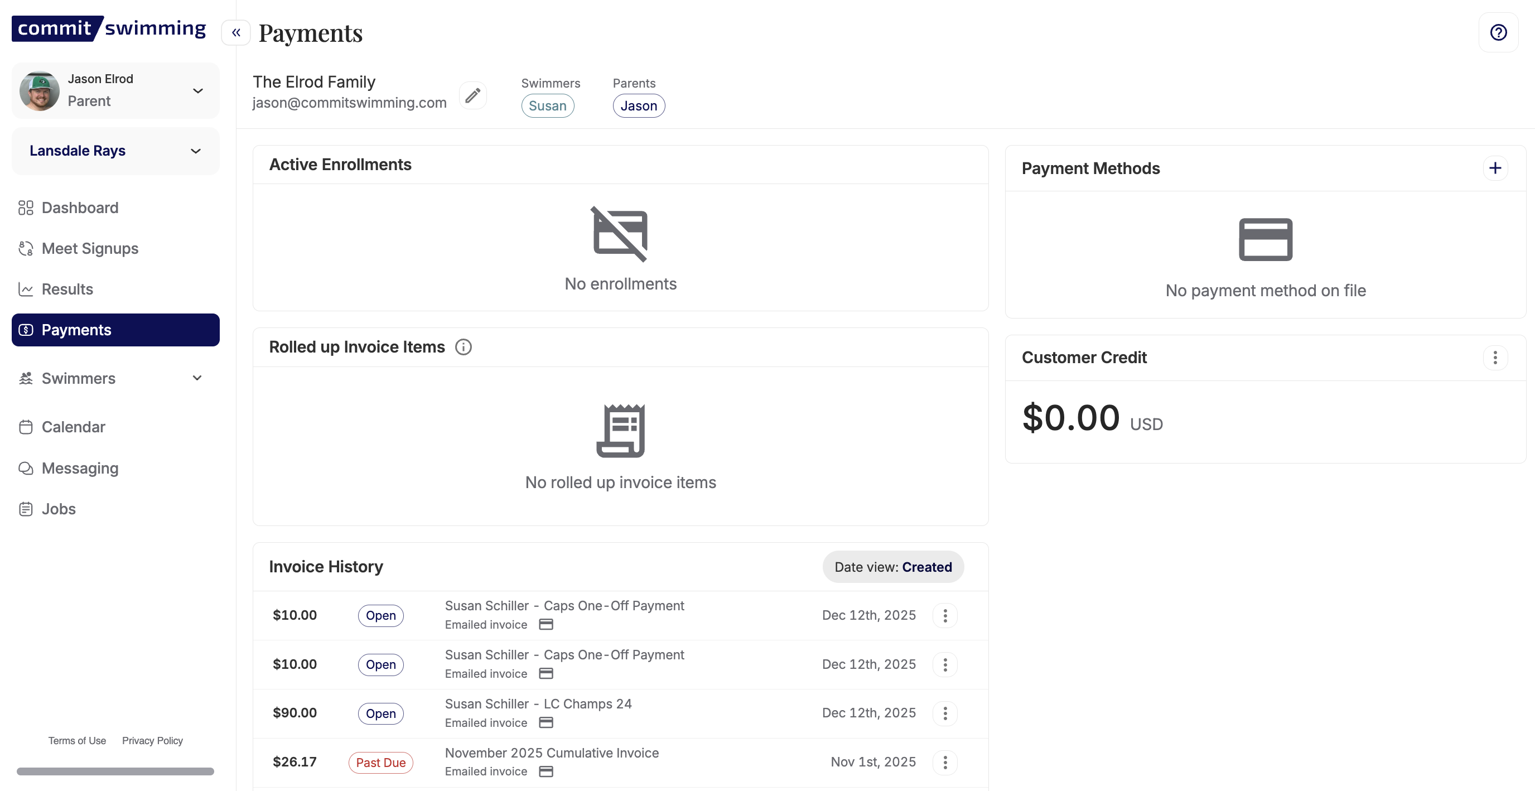
Task: Open Privacy Policy link
Action: [152, 740]
